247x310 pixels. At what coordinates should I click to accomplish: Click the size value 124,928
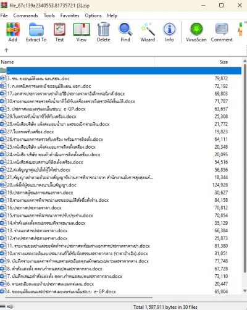[220, 185]
